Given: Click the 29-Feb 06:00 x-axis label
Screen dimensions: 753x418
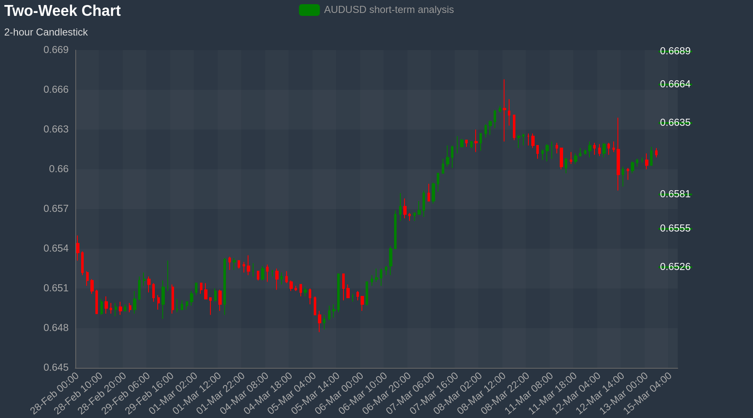Looking at the screenshot, I should 126,394.
